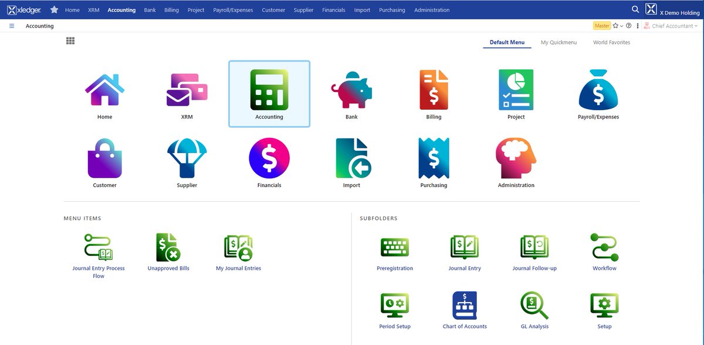704x345 pixels.
Task: Open the XRM menu in top bar
Action: click(93, 10)
